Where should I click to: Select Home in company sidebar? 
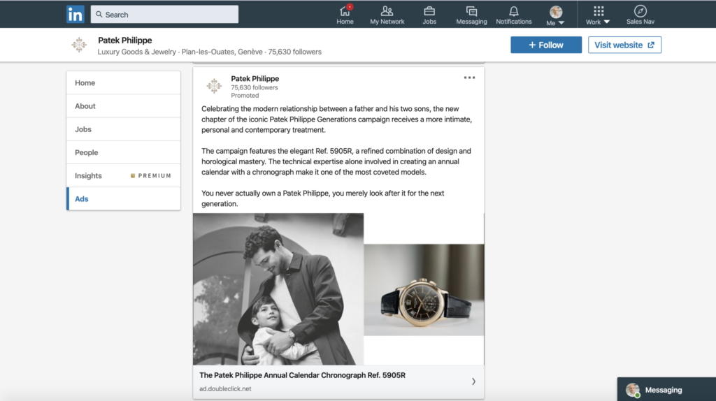pos(123,82)
